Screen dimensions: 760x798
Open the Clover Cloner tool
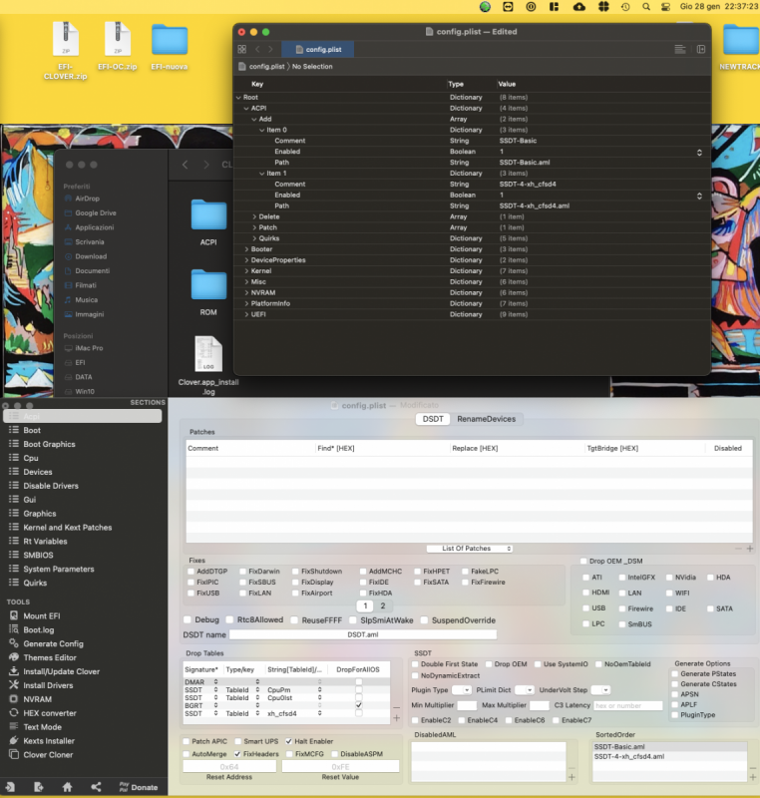pos(48,755)
